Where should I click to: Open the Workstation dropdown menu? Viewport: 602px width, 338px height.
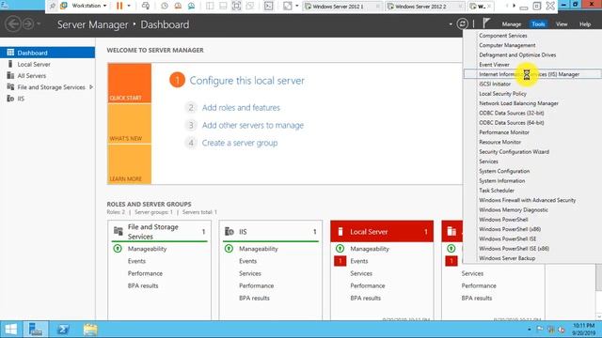[x=89, y=6]
